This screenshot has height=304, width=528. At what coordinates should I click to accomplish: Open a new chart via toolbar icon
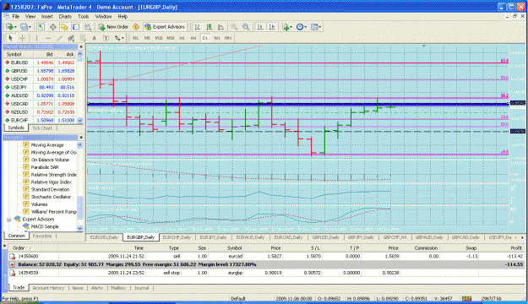click(x=11, y=27)
